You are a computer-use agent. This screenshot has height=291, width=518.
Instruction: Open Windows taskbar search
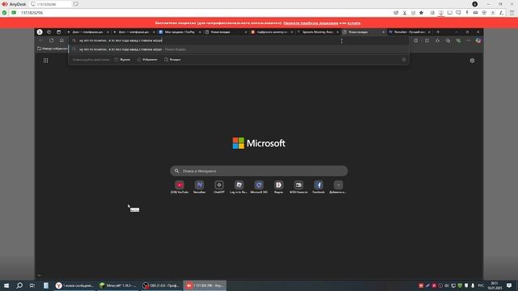click(x=19, y=285)
